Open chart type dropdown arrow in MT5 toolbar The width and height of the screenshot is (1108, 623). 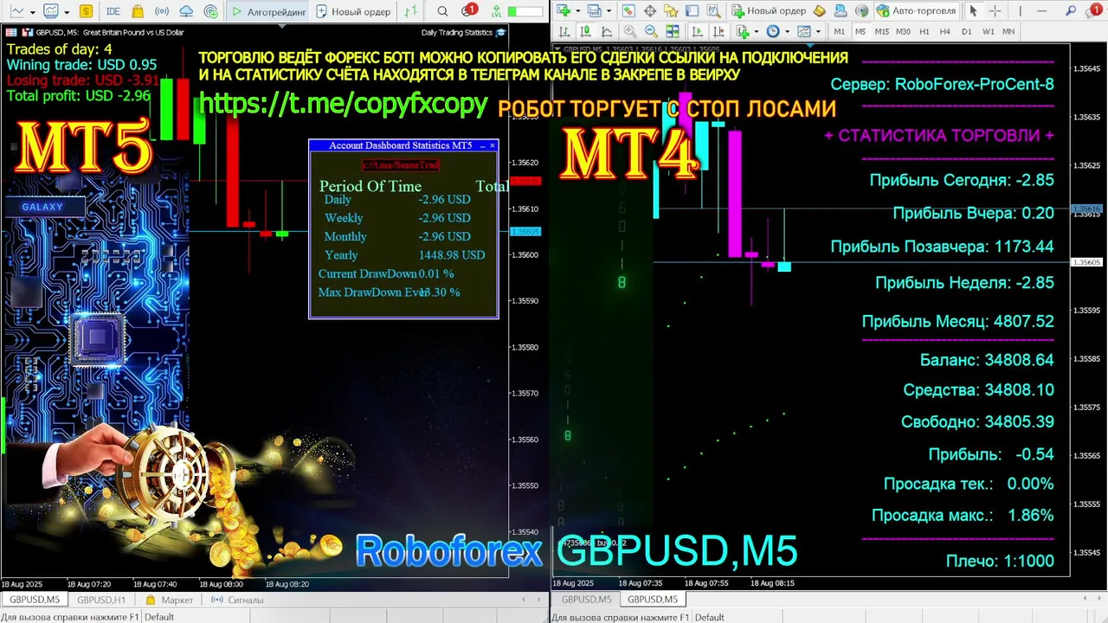tap(33, 12)
